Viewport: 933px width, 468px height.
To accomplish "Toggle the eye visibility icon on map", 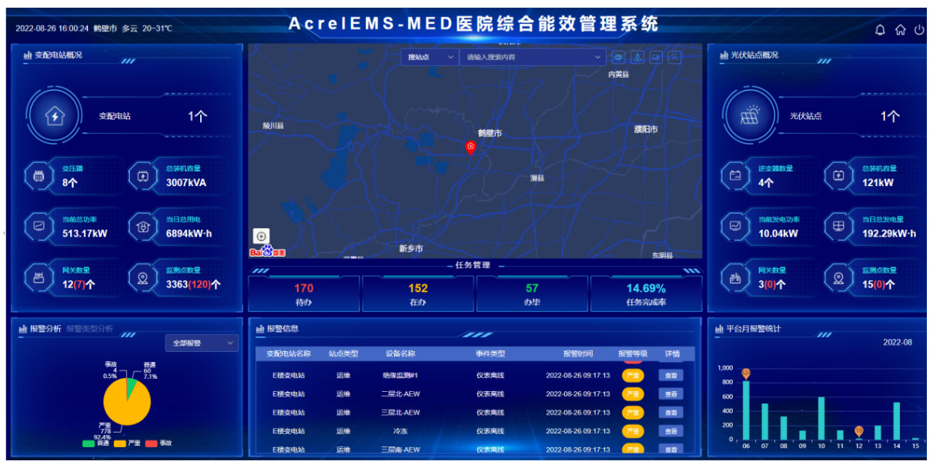I will [x=618, y=57].
